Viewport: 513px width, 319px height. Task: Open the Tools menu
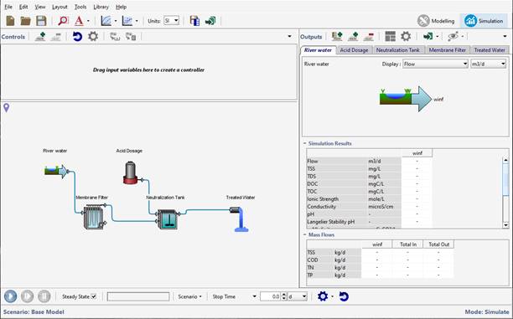[x=80, y=7]
